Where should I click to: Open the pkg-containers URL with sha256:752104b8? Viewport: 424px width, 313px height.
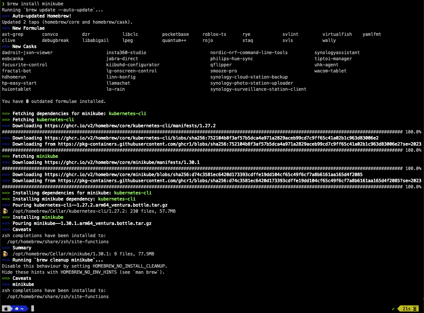pyautogui.click(x=240, y=144)
